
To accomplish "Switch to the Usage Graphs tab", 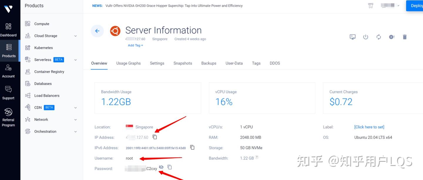I will point(128,63).
